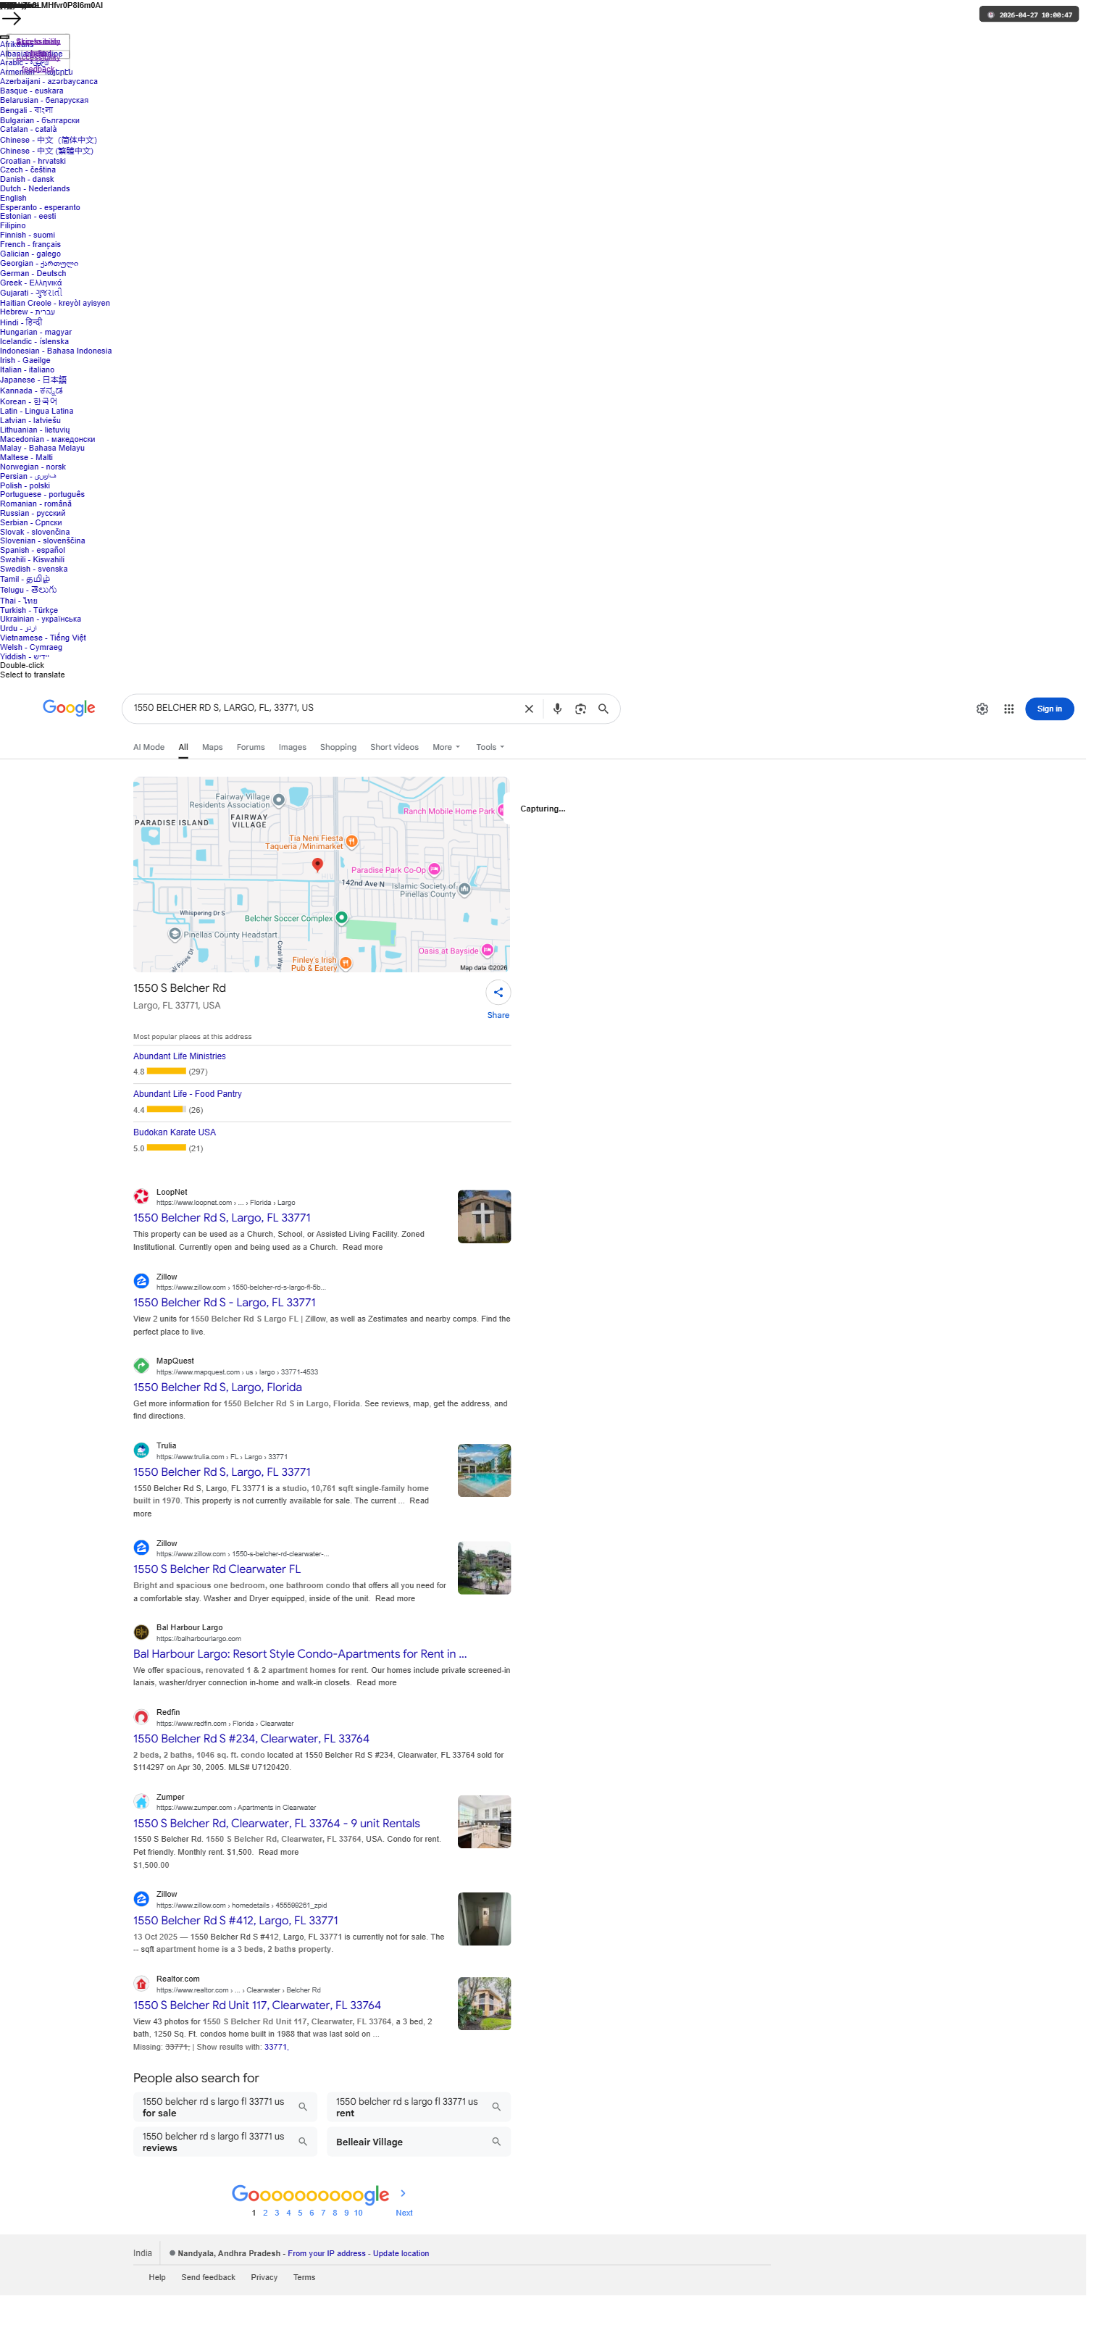
Task: Click the back arrow icon at page top
Action: pos(12,17)
